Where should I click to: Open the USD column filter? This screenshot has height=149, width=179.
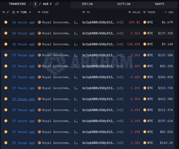166,12
